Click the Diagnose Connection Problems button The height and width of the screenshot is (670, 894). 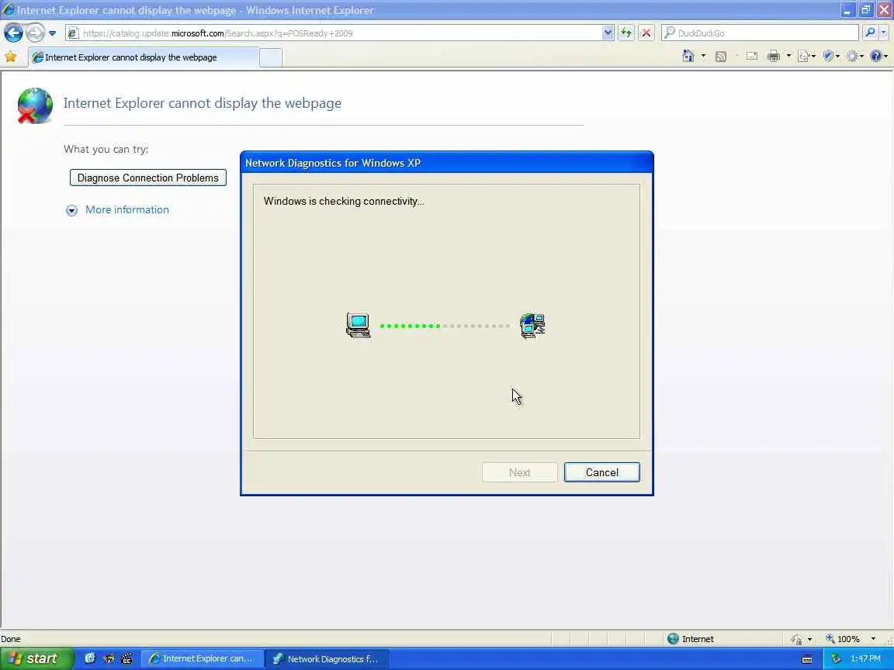[x=147, y=178]
